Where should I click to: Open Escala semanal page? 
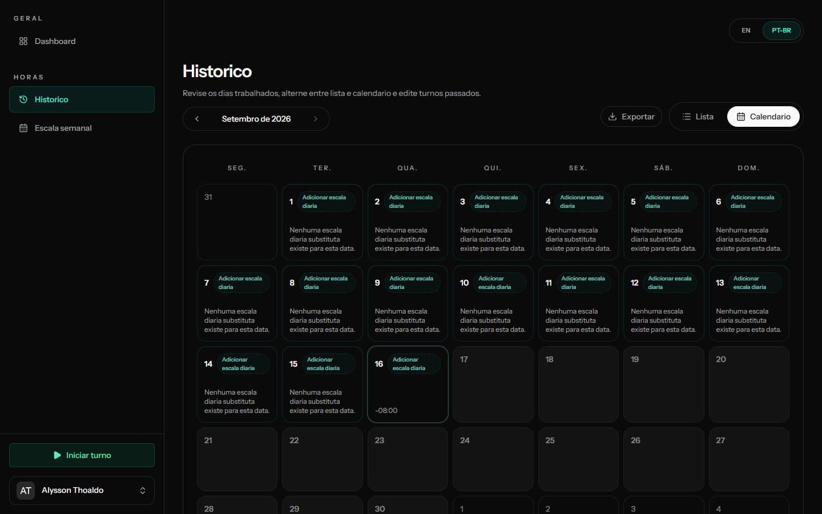82,128
